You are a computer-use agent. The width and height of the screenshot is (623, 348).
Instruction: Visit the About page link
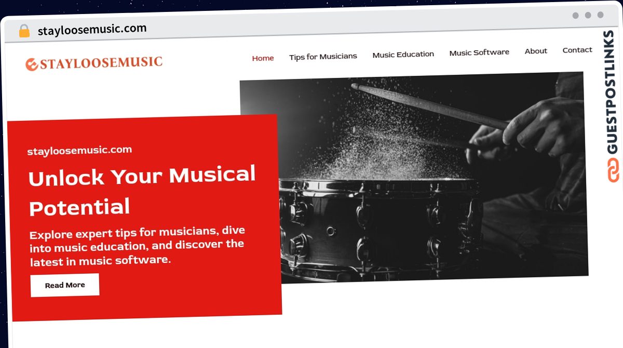(536, 51)
